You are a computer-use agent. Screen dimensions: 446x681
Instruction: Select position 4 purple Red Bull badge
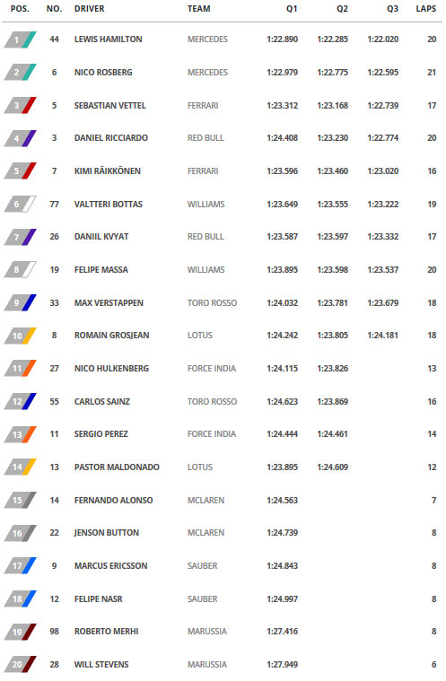[20, 138]
